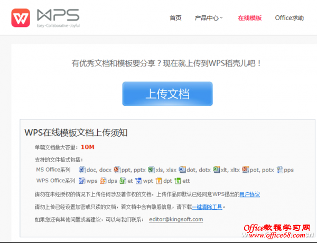Click the dps presentation file icon
Screen dimensions: 317x243
pos(103,181)
